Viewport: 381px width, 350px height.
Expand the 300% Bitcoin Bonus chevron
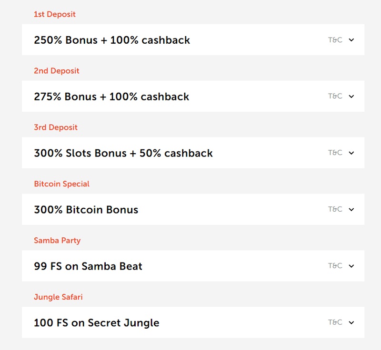point(351,209)
